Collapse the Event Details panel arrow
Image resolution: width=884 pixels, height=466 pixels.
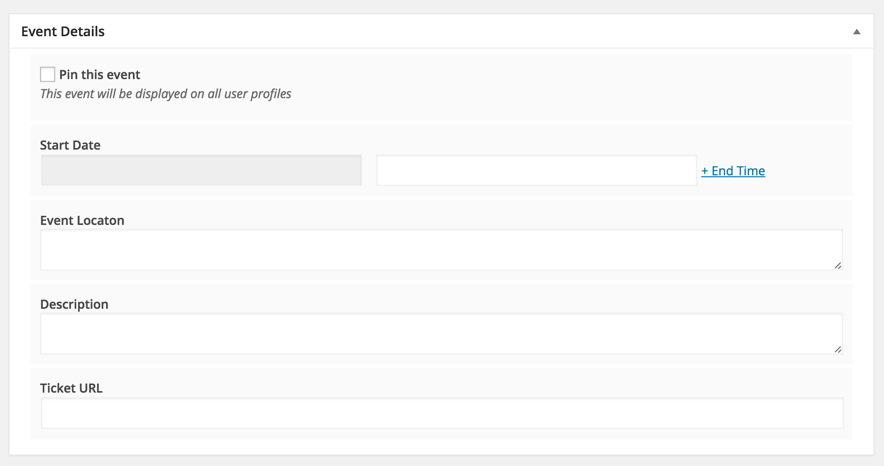[856, 32]
